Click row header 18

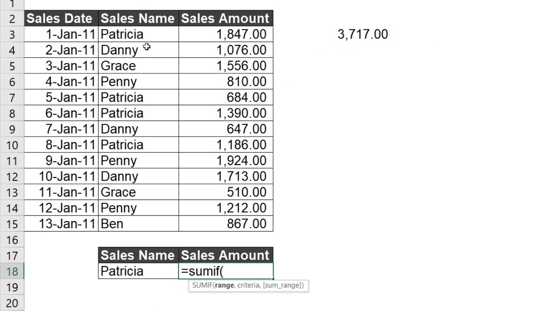click(x=12, y=271)
